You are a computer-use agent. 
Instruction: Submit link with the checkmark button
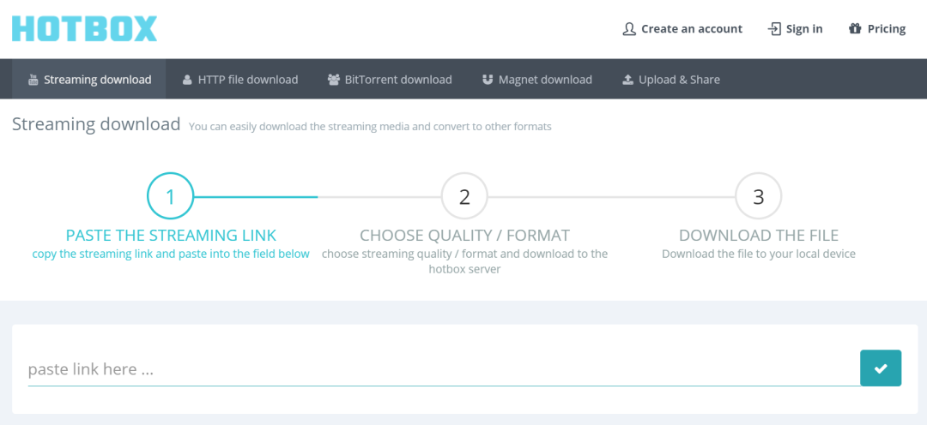[x=881, y=368]
